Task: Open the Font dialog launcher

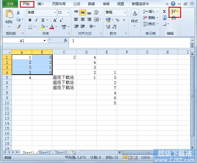Action: pyautogui.click(x=69, y=33)
